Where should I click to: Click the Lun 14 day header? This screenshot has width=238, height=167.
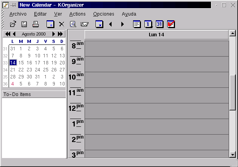(x=156, y=35)
